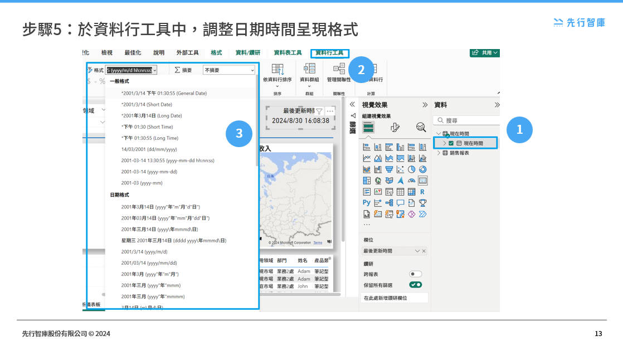Expand the 銷售報表 table

tap(439, 153)
